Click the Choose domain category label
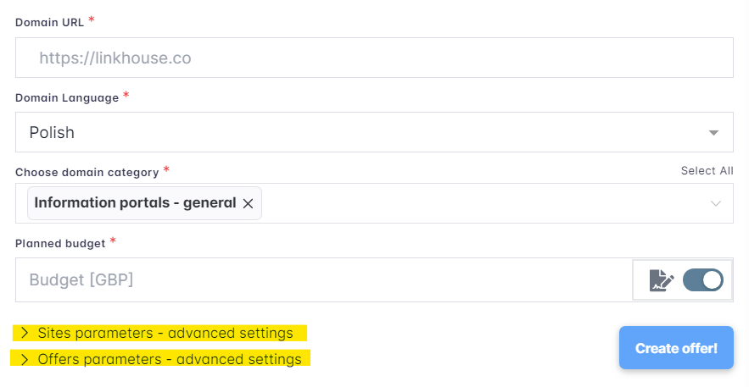Image resolution: width=749 pixels, height=387 pixels. coord(87,172)
